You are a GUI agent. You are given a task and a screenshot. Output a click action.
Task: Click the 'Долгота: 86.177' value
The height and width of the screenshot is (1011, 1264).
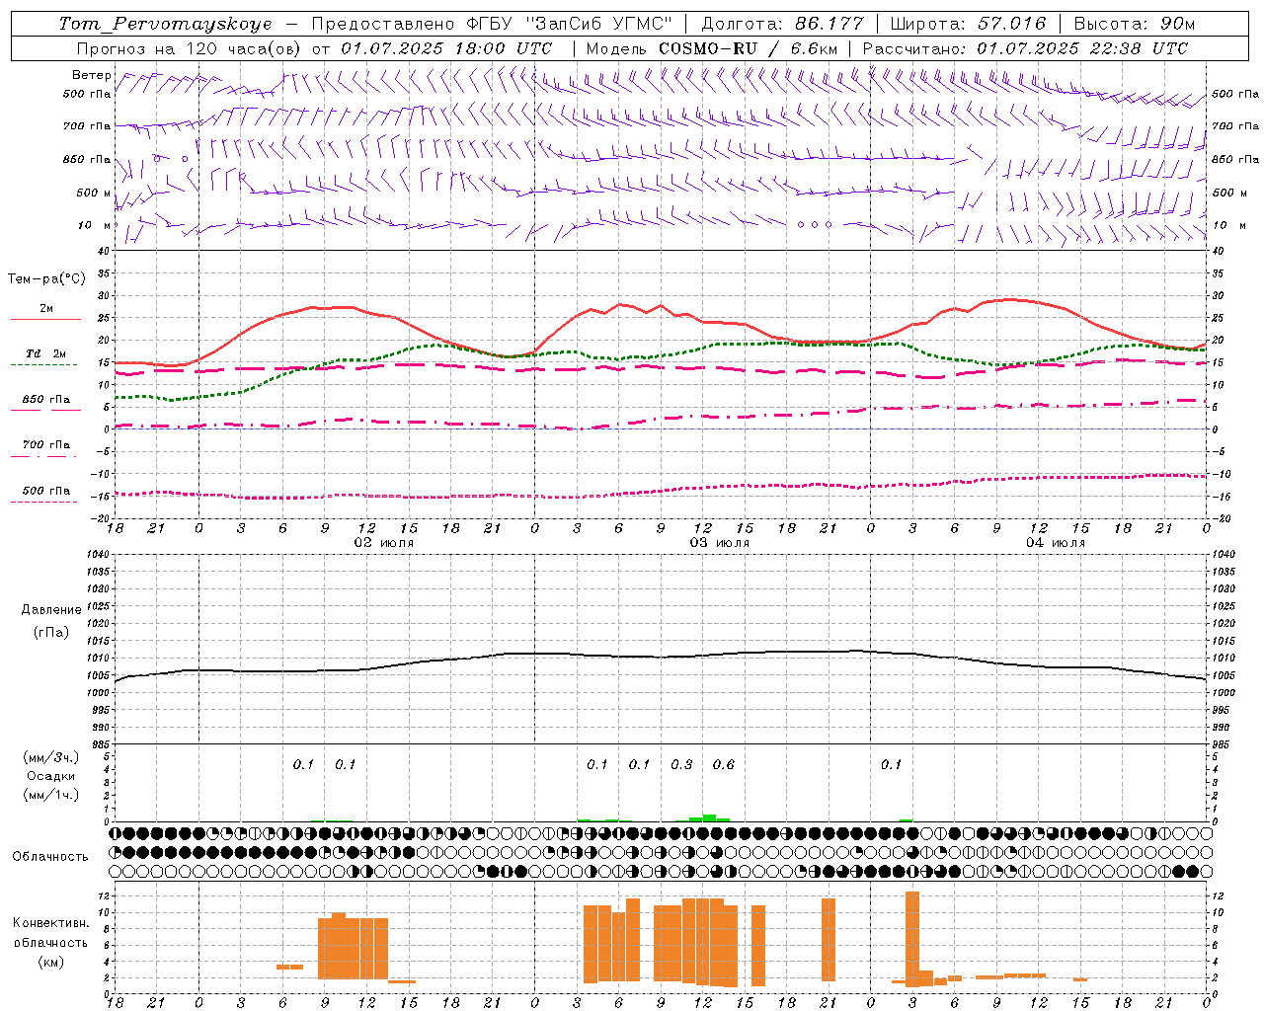tap(782, 24)
